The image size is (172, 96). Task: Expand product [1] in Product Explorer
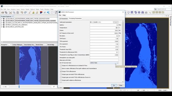coord(2,19)
